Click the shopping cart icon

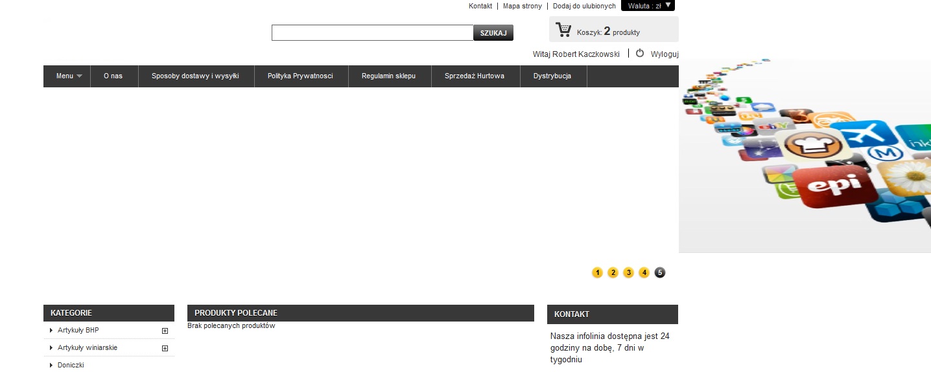coord(563,30)
